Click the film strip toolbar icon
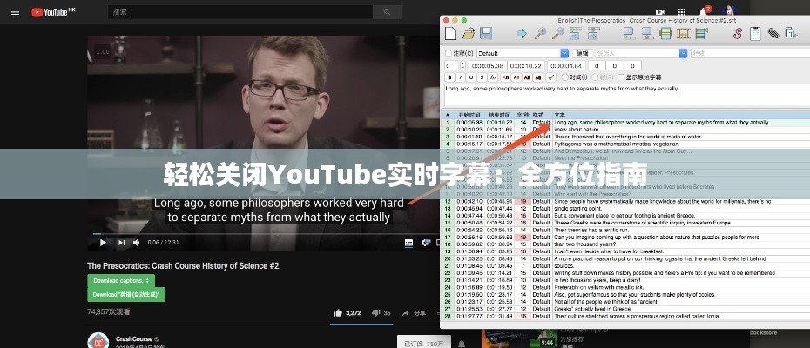 click(x=684, y=34)
